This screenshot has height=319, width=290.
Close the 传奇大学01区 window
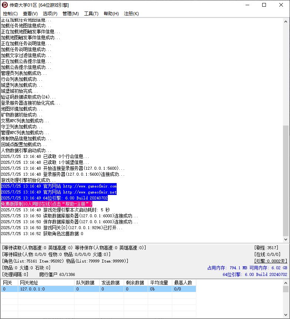tap(281, 5)
